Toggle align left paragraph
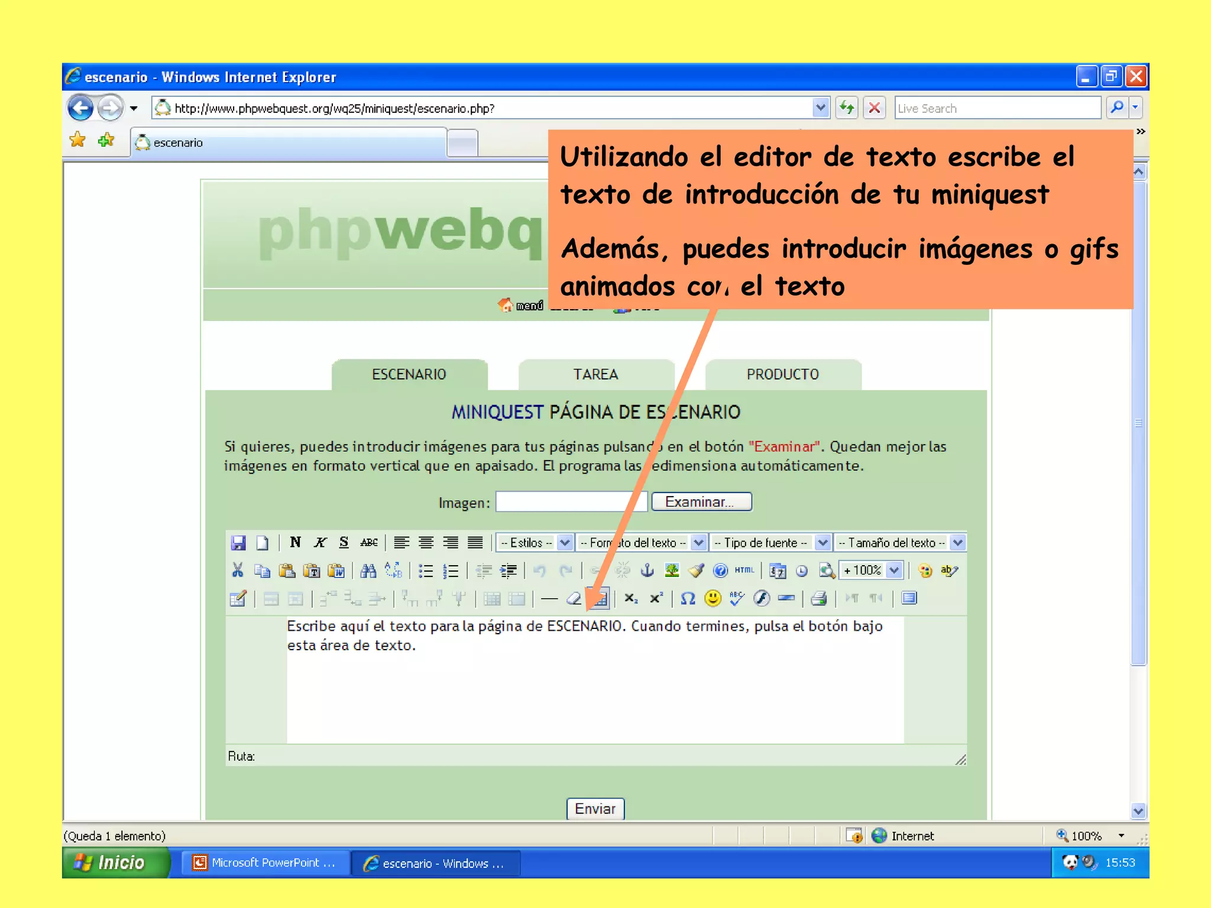 (x=401, y=542)
